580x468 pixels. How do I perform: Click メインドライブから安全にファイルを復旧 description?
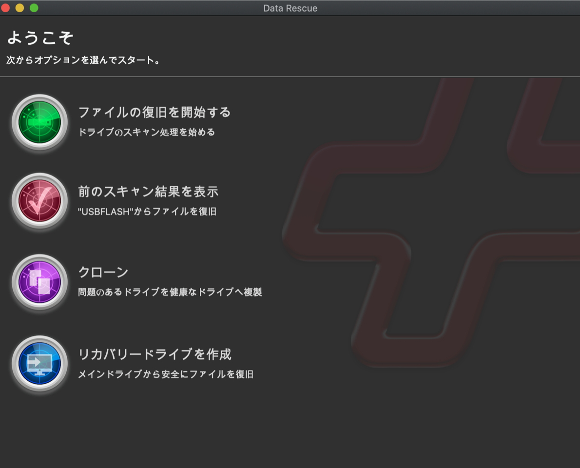pyautogui.click(x=165, y=374)
